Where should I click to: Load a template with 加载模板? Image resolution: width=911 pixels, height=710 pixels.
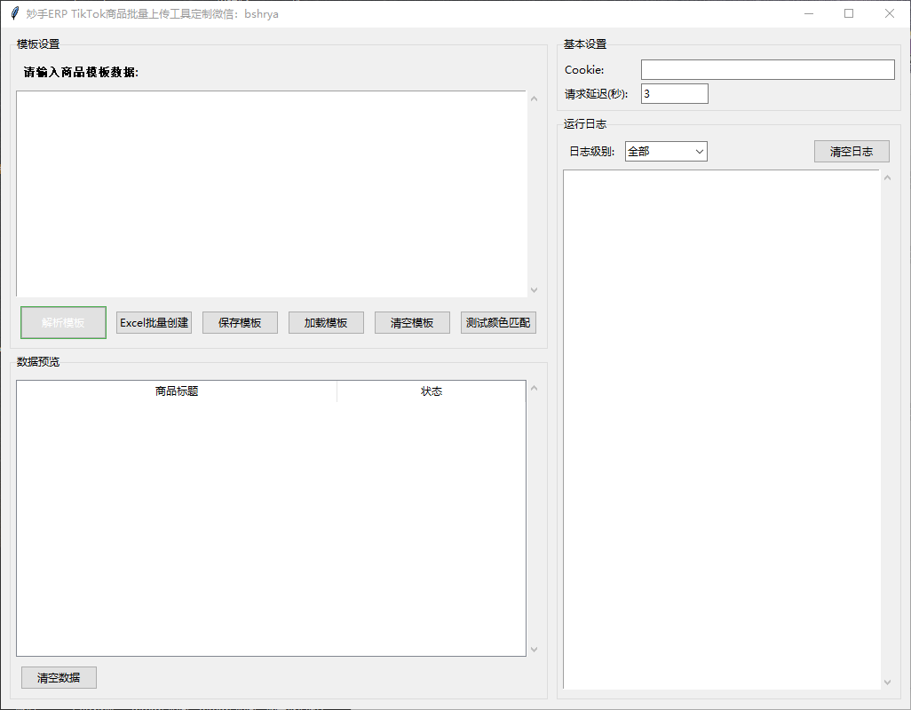point(326,323)
